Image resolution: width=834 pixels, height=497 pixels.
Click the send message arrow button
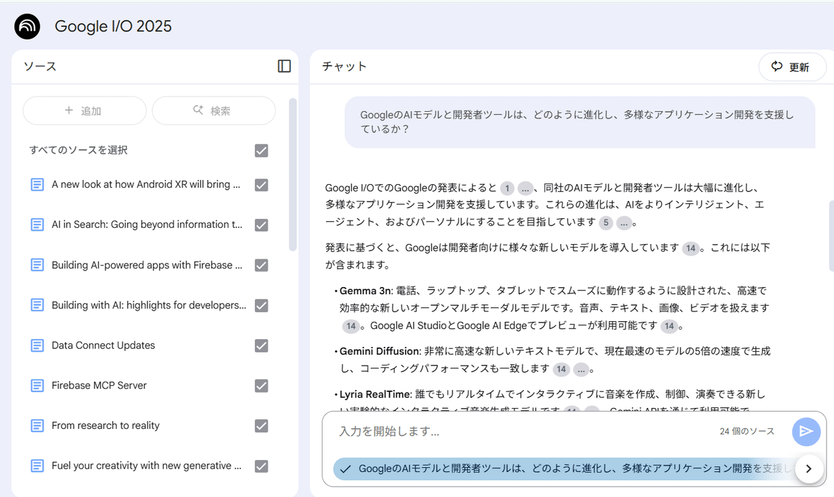(806, 432)
